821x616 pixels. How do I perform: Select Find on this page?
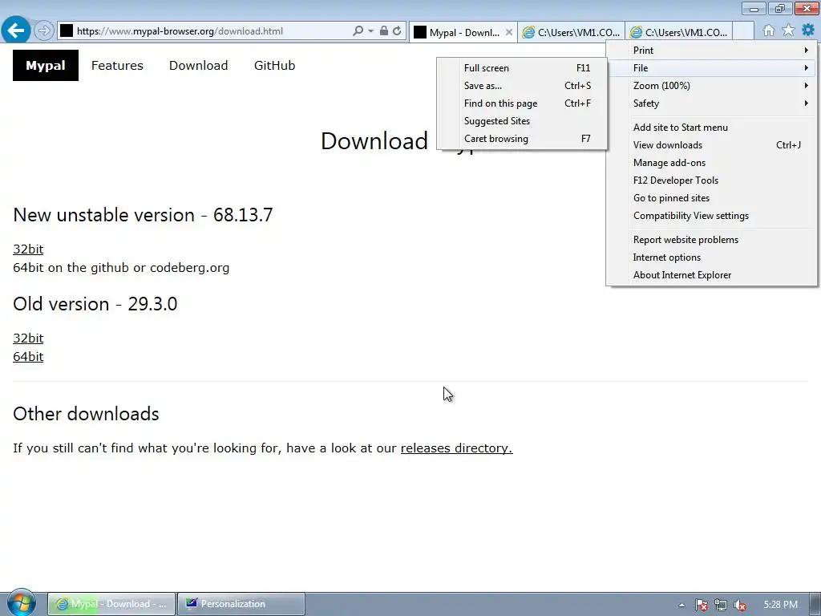pyautogui.click(x=522, y=103)
